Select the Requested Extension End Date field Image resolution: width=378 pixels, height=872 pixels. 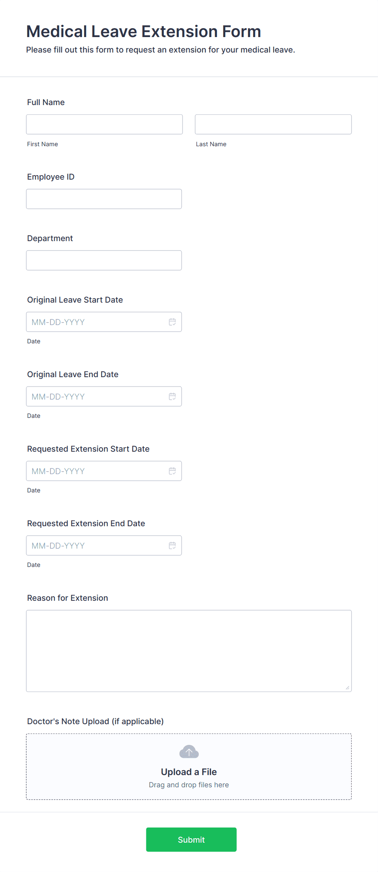(x=104, y=545)
